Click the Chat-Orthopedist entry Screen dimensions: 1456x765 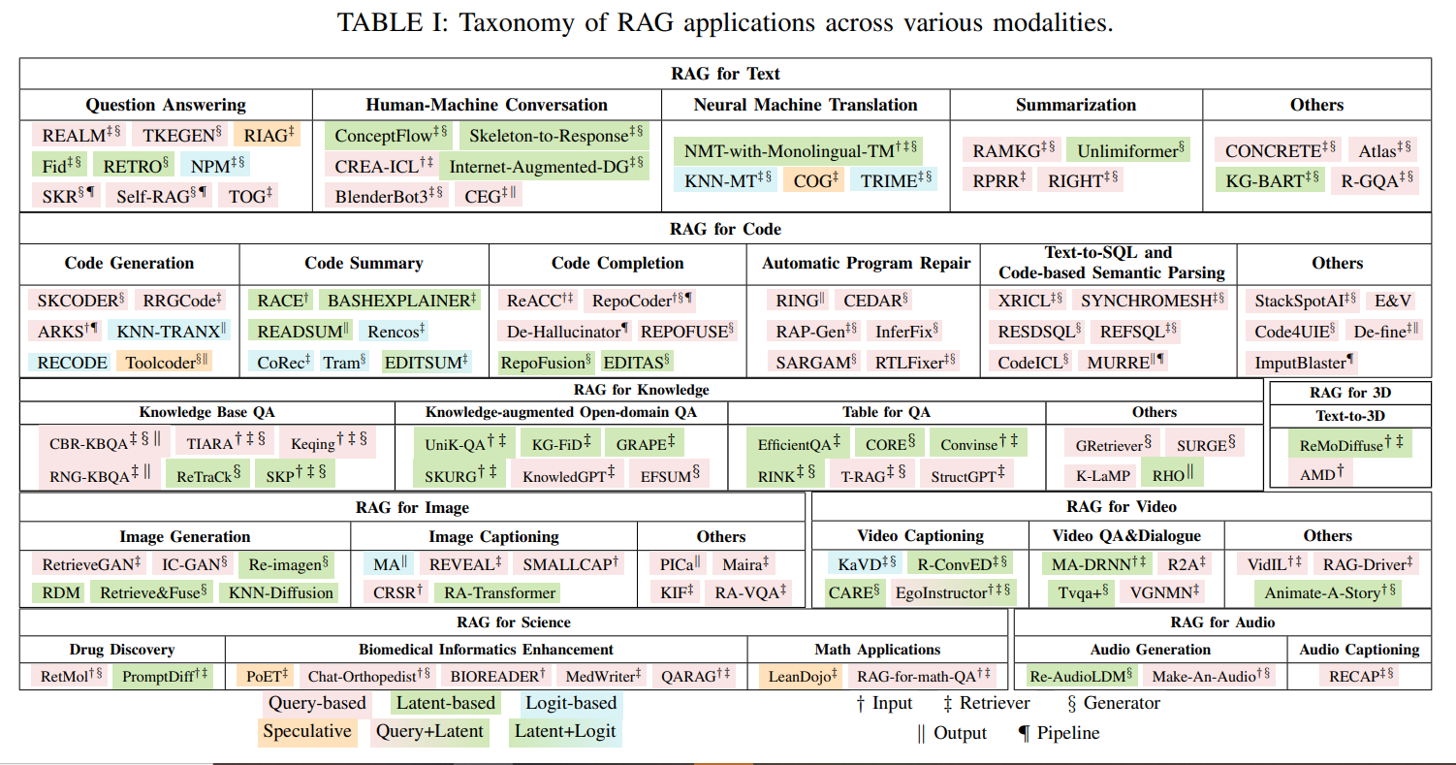368,676
